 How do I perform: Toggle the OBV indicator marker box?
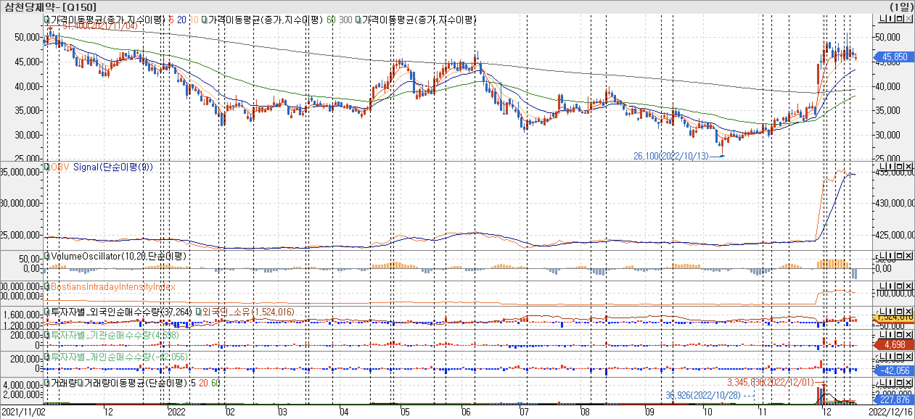pyautogui.click(x=47, y=167)
